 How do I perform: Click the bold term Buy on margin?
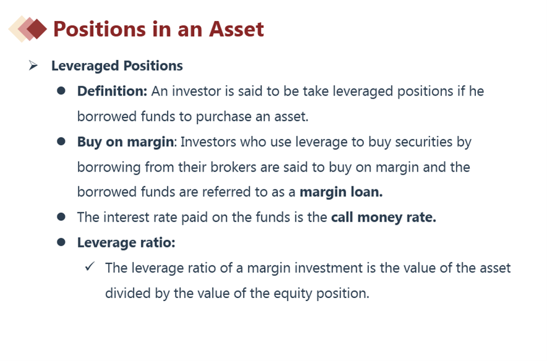[x=125, y=142]
